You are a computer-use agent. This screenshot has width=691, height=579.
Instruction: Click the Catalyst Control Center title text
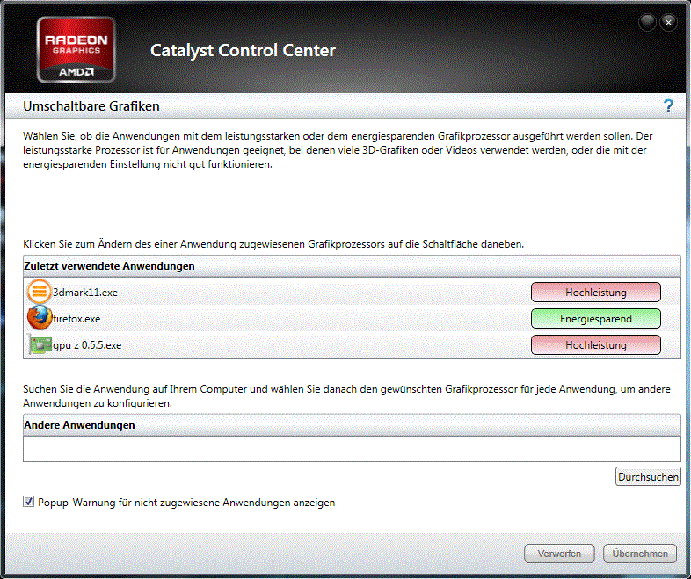pyautogui.click(x=243, y=50)
